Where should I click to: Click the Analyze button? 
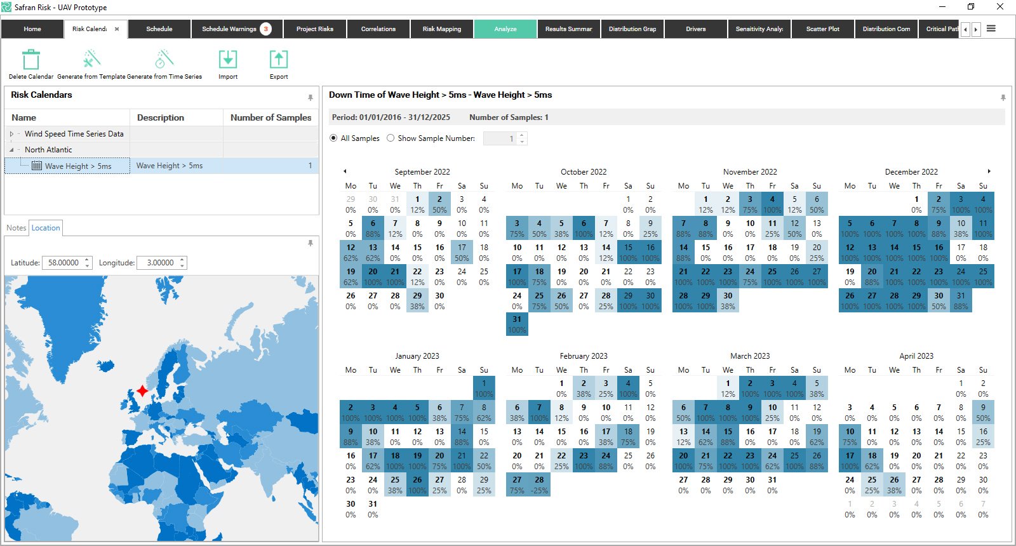(x=505, y=29)
